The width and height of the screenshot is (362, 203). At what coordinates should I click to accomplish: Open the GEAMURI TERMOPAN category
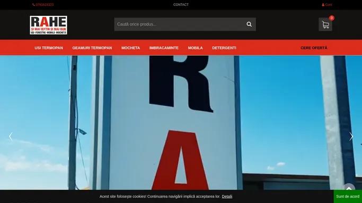pyautogui.click(x=92, y=48)
